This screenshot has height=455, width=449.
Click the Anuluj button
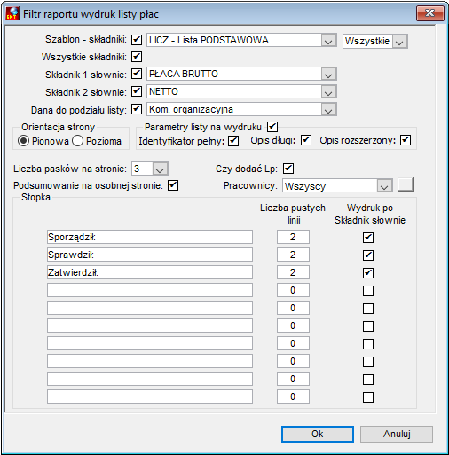pyautogui.click(x=397, y=434)
